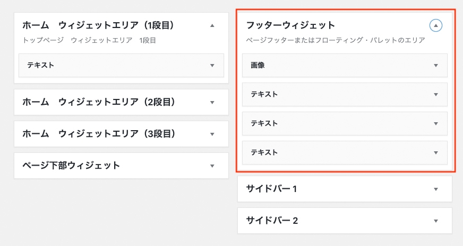Click the ページ下部ウィジェット title

coord(71,166)
